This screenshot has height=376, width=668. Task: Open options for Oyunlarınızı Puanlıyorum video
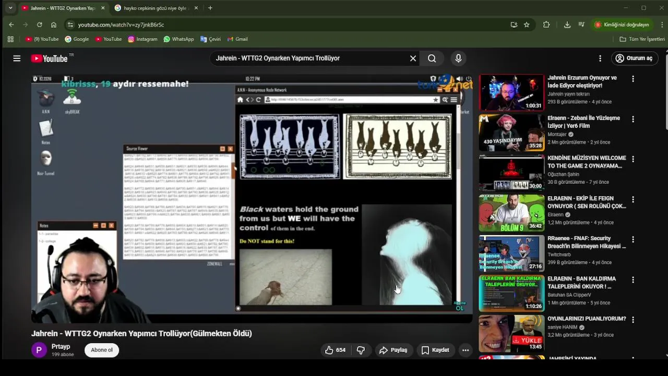click(633, 320)
